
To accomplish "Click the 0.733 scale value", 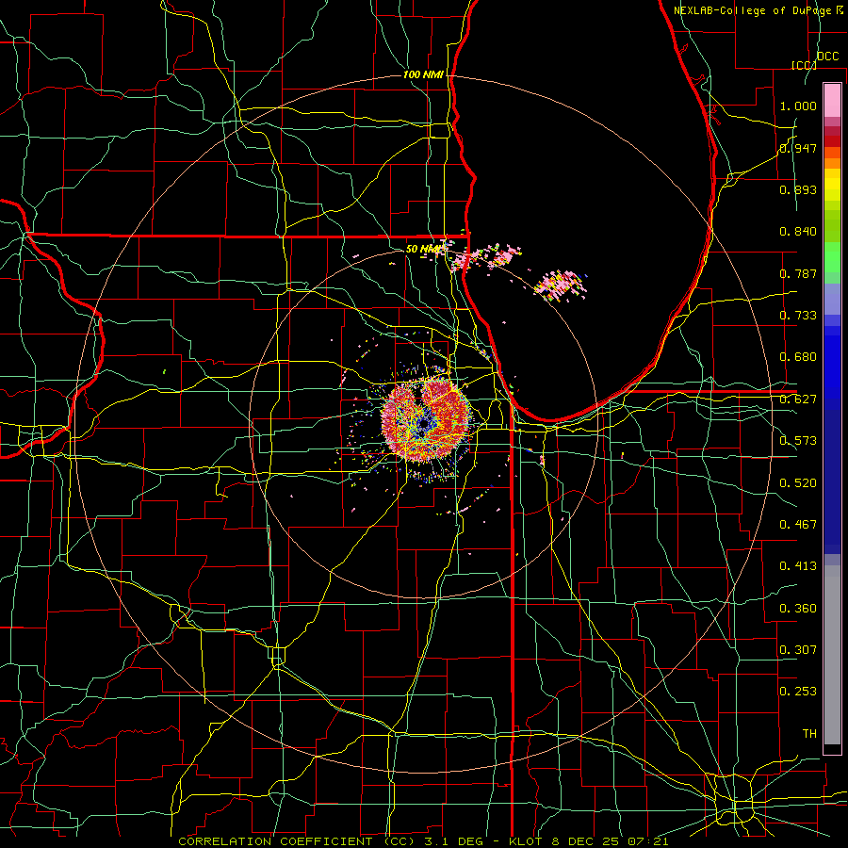I will [798, 316].
